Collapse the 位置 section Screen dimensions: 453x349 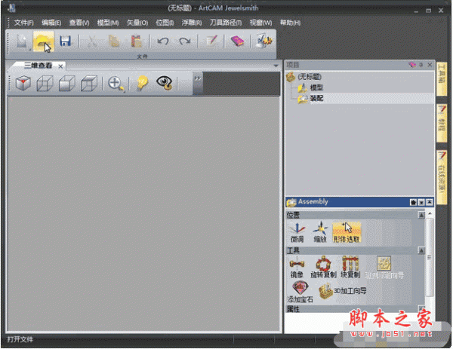click(x=421, y=215)
